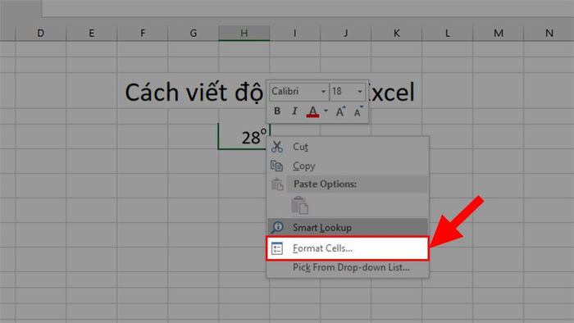Viewport: 574px width, 323px height.
Task: Expand the font color dropdown arrow
Action: pos(326,111)
